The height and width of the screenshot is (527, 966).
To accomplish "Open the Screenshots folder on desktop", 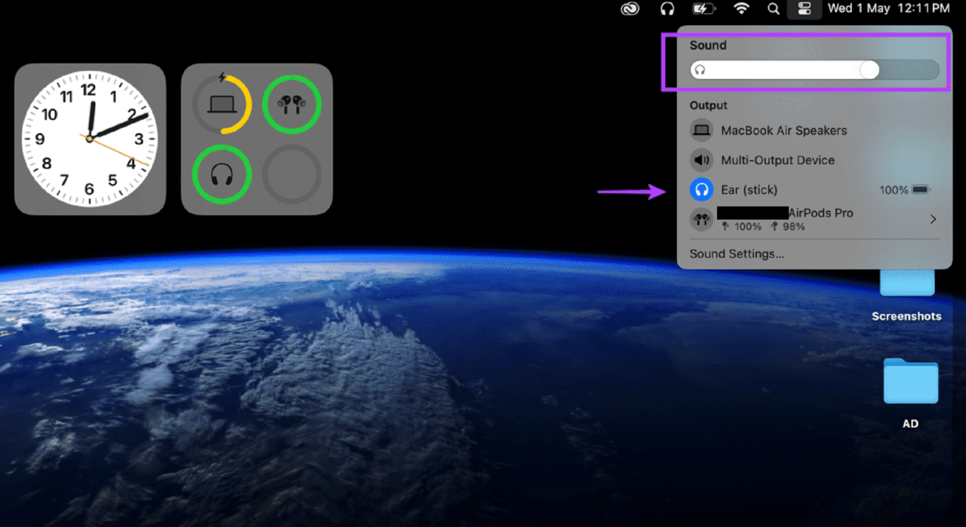I will coord(907,283).
